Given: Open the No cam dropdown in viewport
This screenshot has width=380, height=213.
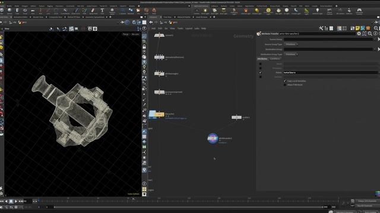Looking at the screenshot, I should 135,34.
